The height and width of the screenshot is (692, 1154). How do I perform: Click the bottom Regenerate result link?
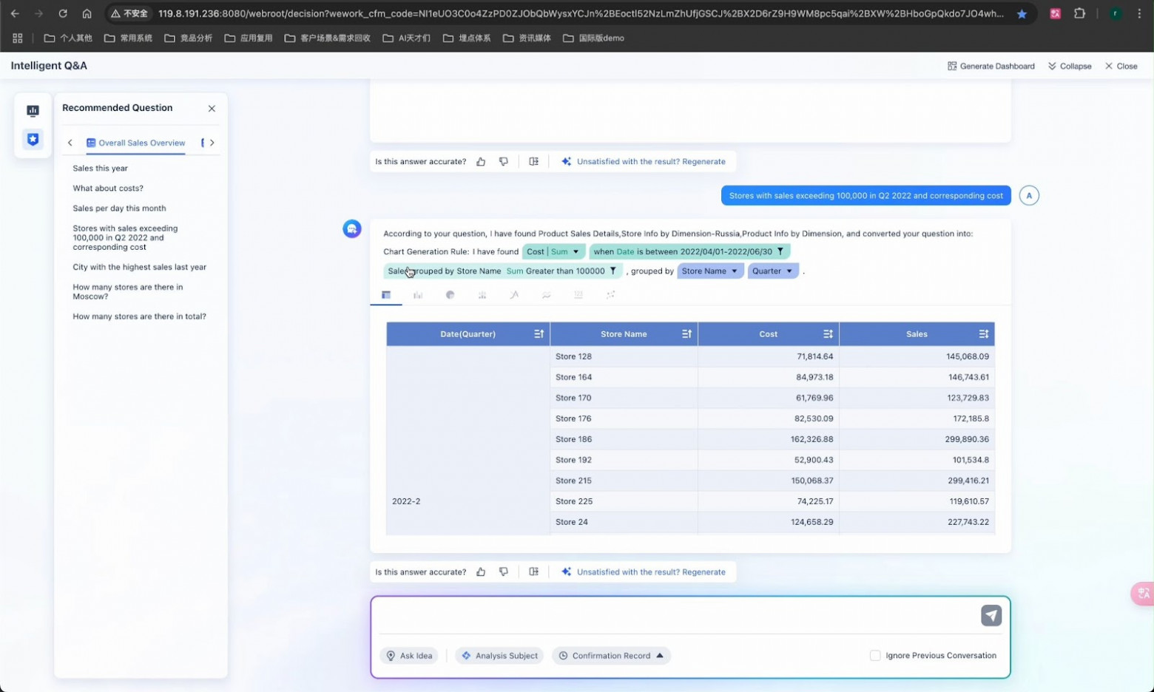(650, 571)
